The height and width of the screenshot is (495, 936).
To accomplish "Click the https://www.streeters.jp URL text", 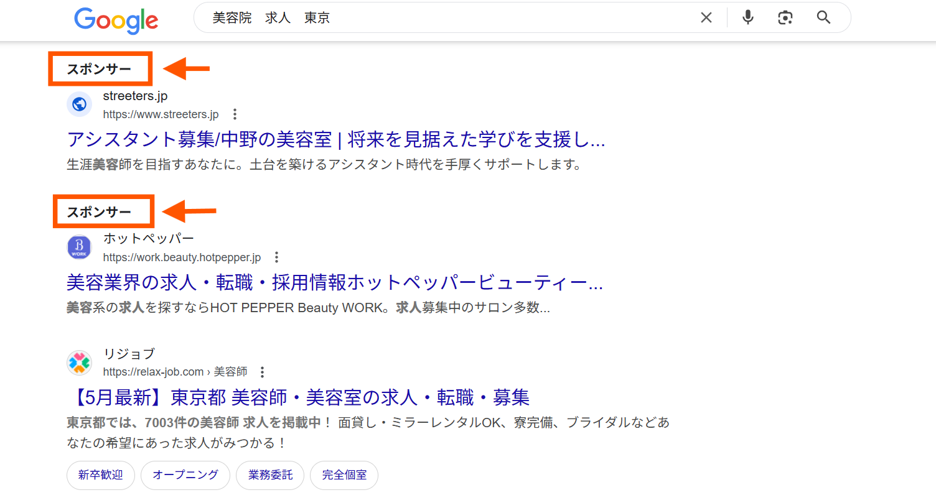I will [x=161, y=114].
